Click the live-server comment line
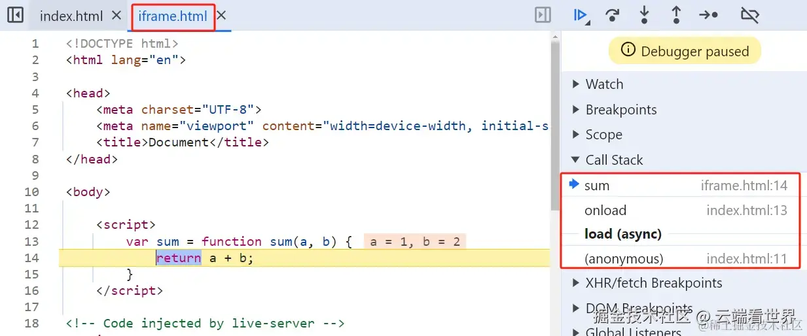This screenshot has width=807, height=336. 205,323
